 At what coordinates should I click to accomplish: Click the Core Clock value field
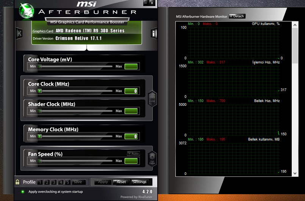point(131,91)
